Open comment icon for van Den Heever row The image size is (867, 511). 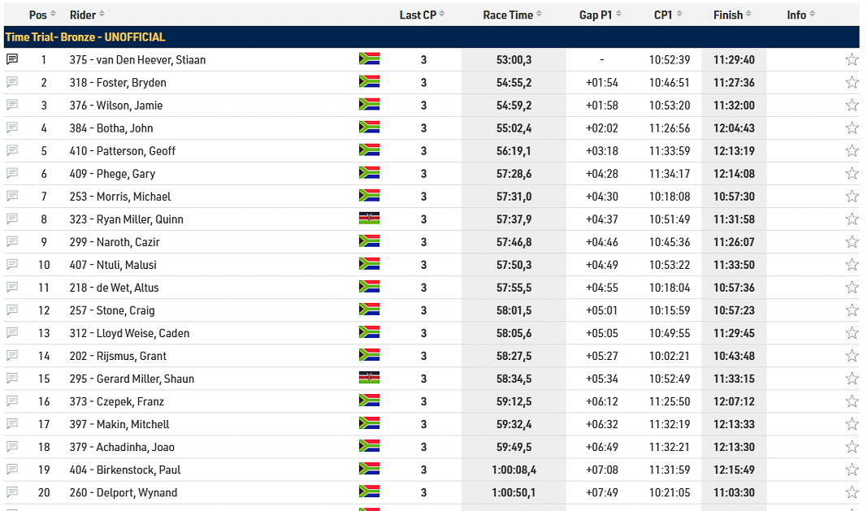tap(12, 59)
